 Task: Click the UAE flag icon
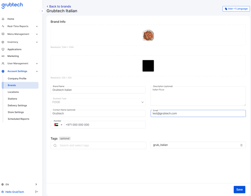(x=56, y=125)
